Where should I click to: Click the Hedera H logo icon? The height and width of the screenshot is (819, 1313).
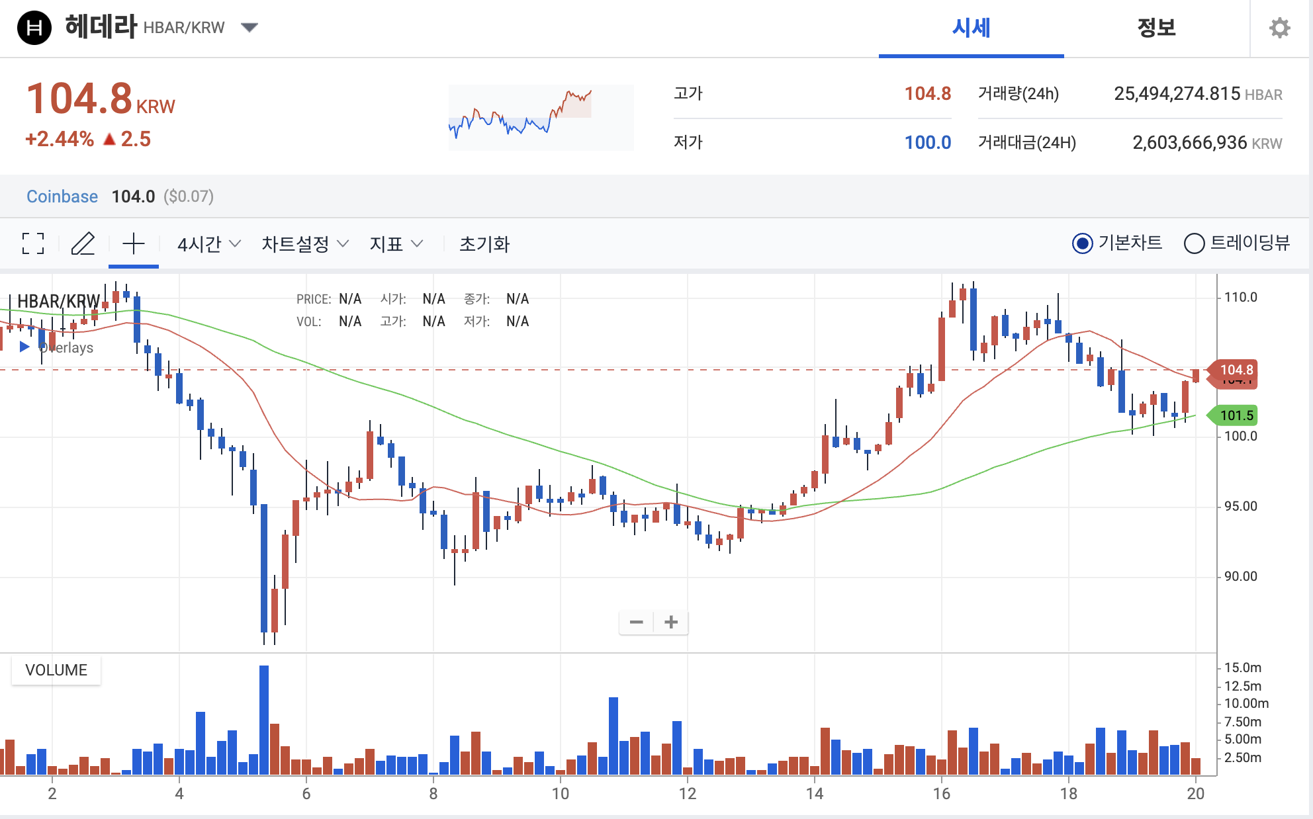(x=34, y=28)
